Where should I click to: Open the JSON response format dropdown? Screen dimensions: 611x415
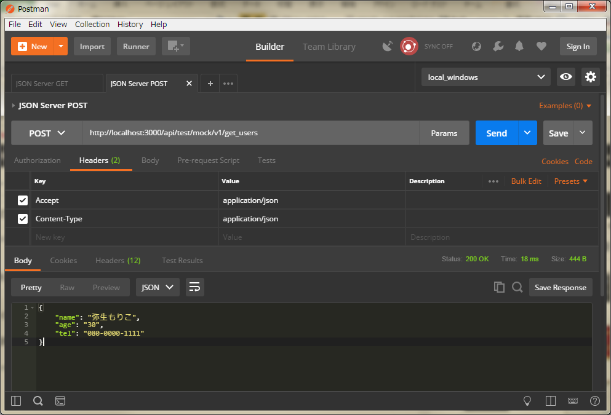158,287
